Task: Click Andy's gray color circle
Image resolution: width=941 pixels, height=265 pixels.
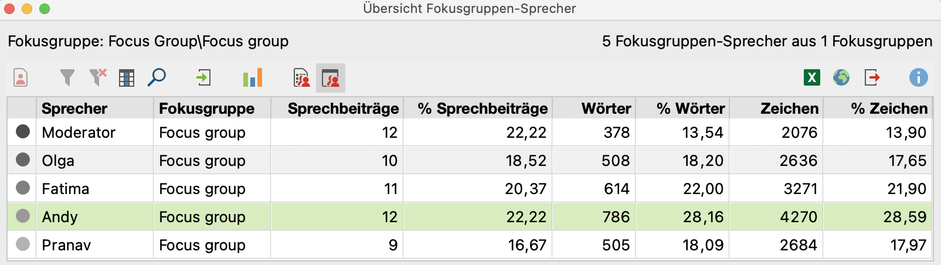Action: click(x=23, y=216)
